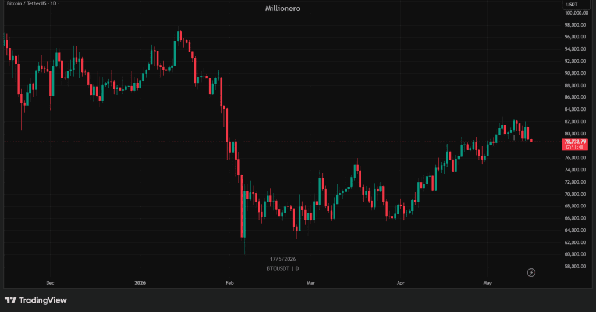
Task: Click the Dec label on time axis
Action: click(50, 283)
